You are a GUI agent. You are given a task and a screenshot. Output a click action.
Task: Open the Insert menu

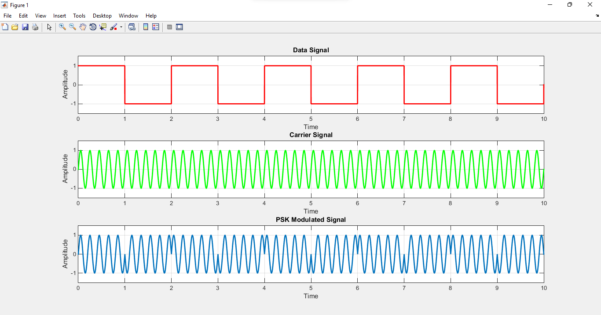pyautogui.click(x=59, y=16)
